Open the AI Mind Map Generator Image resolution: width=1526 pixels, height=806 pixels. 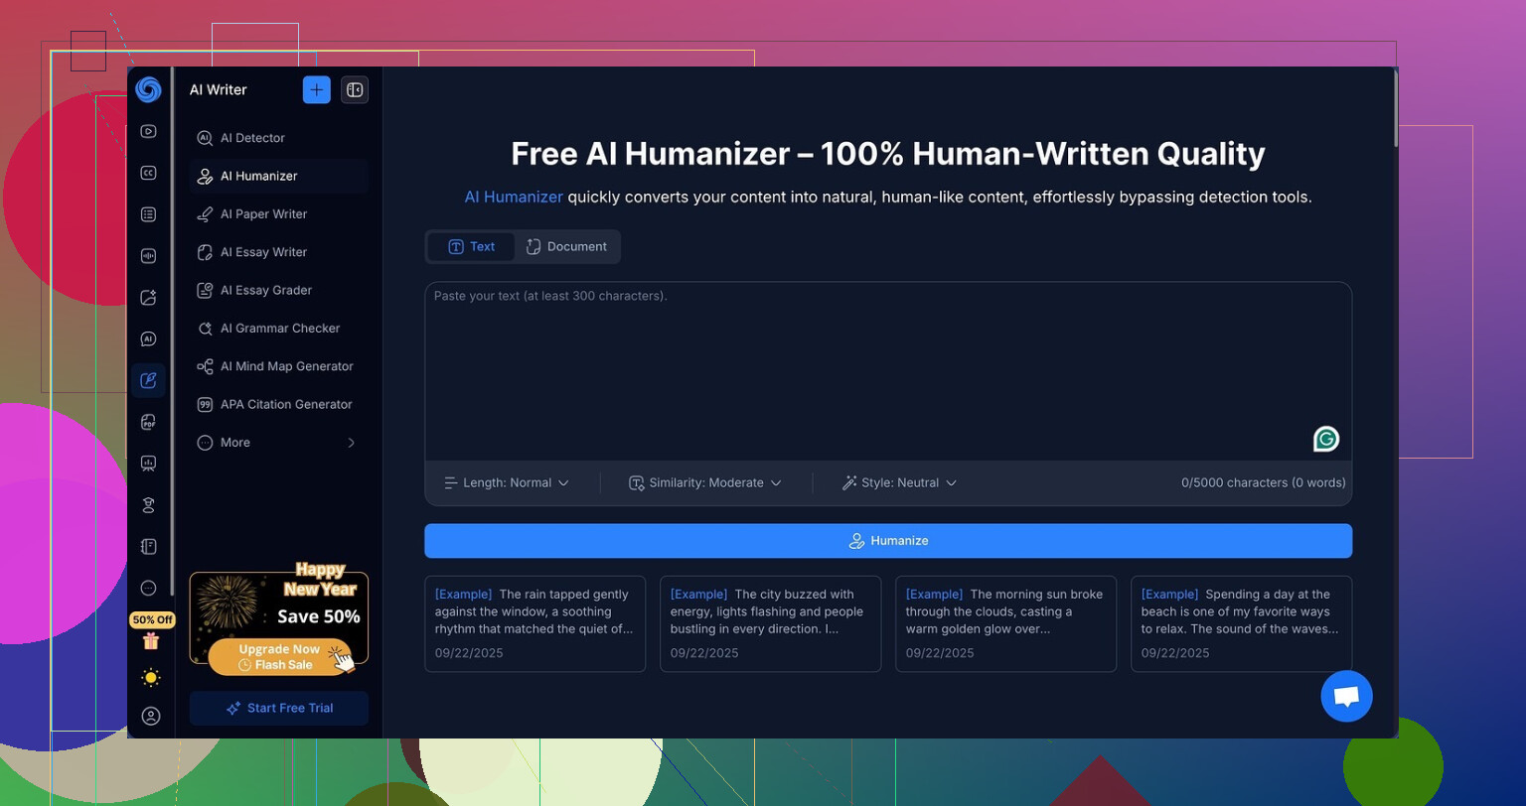point(284,365)
